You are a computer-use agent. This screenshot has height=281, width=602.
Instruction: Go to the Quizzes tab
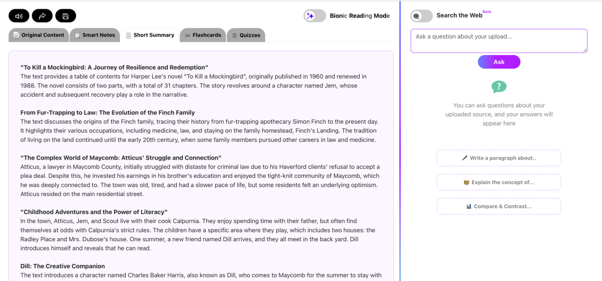click(x=246, y=35)
